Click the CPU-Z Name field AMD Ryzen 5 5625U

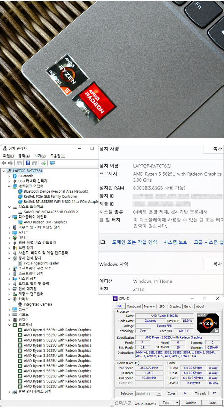coord(164,316)
